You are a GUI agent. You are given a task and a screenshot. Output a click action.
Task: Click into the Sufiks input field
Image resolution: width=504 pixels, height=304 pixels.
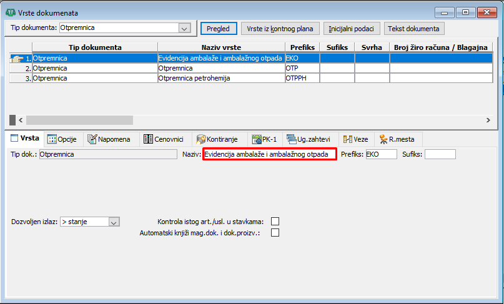pyautogui.click(x=440, y=154)
